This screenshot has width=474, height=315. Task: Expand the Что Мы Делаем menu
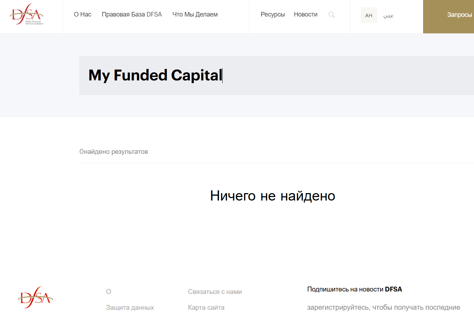click(195, 14)
